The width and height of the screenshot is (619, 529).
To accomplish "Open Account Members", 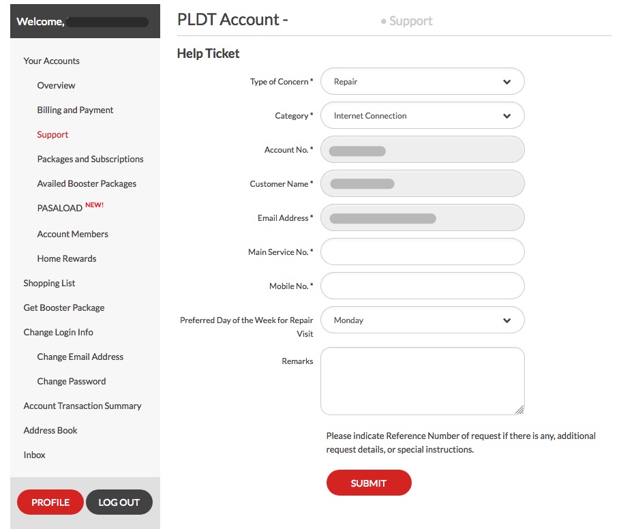I will 72,234.
